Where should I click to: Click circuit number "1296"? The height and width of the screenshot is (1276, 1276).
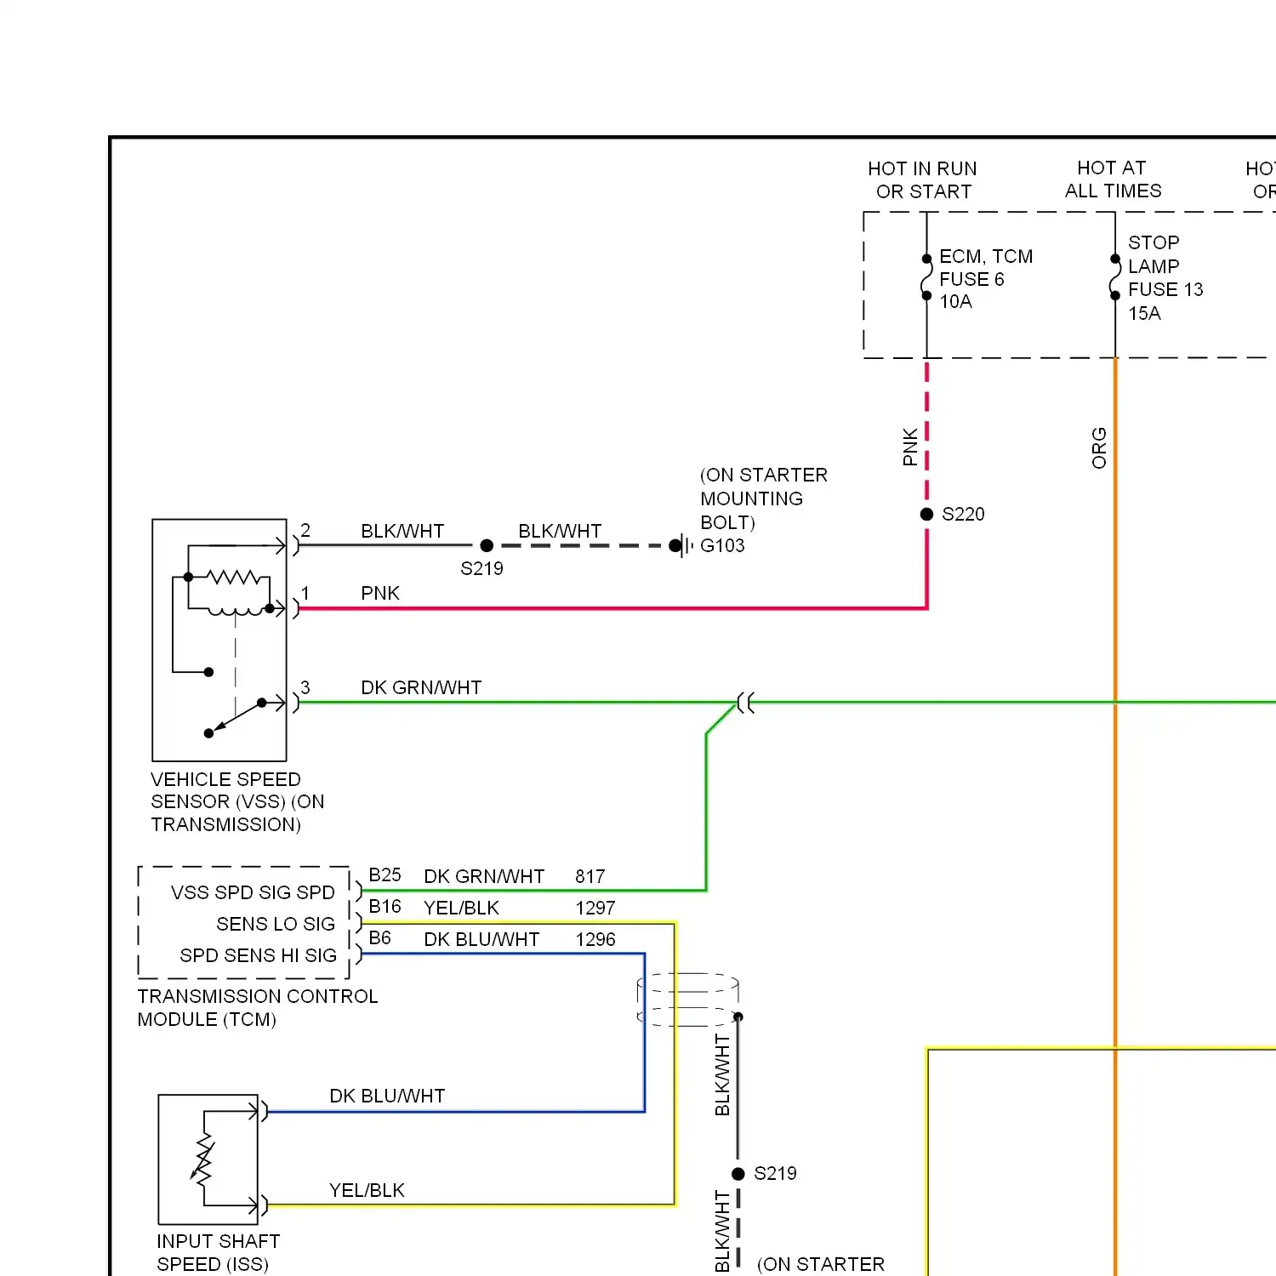point(595,939)
